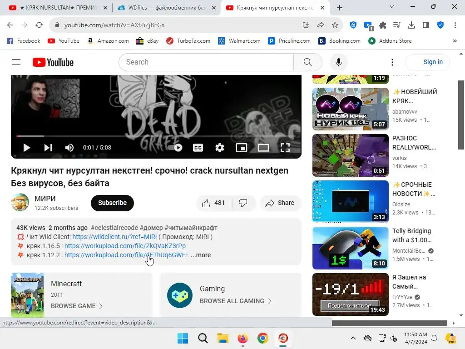Bookmark this page with star icon
The image size is (465, 349).
[x=335, y=25]
